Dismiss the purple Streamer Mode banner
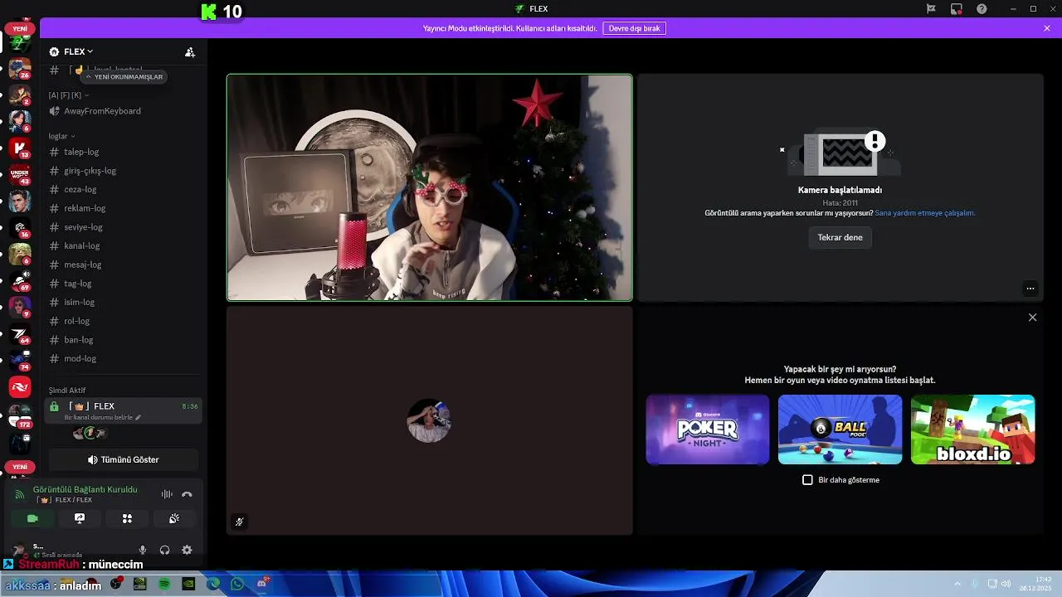 pyautogui.click(x=1047, y=28)
